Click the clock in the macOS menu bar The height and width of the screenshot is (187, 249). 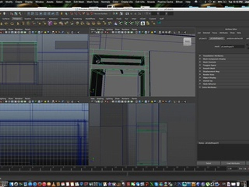(x=235, y=2)
